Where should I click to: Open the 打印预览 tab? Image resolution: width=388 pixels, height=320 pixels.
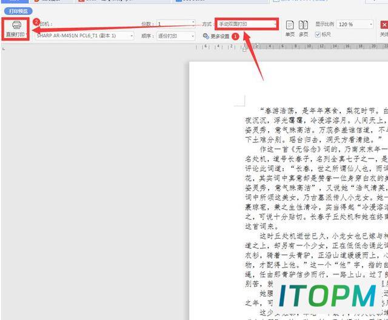pos(18,11)
